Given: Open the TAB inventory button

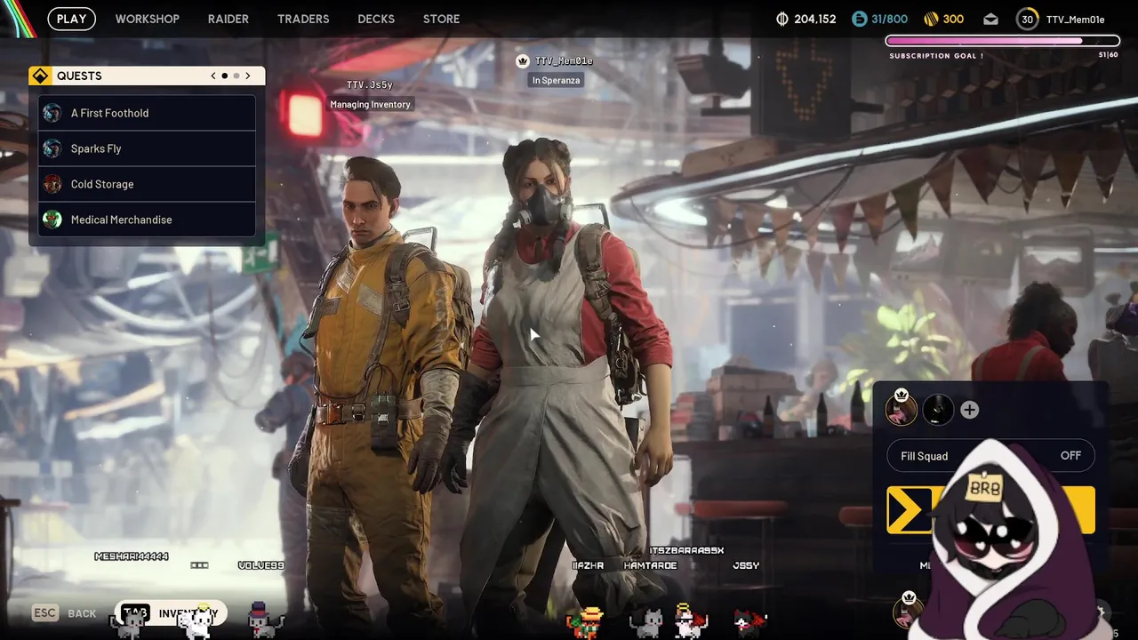Looking at the screenshot, I should [171, 613].
